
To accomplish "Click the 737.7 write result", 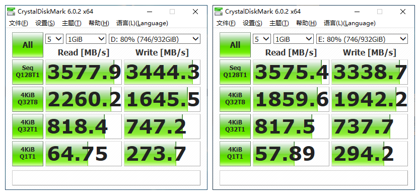I will click(x=370, y=126).
